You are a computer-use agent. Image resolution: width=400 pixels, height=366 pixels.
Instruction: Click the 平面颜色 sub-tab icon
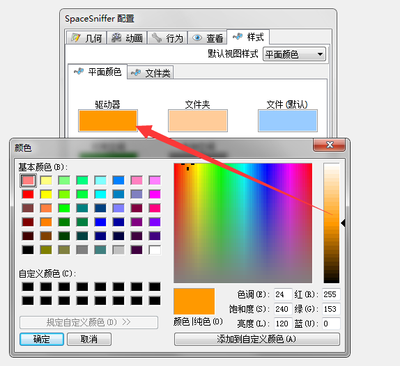click(x=79, y=72)
